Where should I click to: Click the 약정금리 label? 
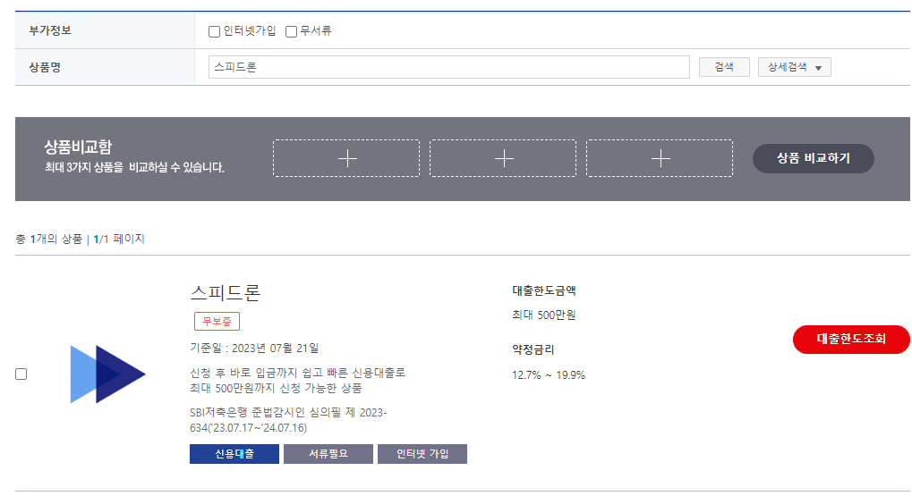click(533, 349)
